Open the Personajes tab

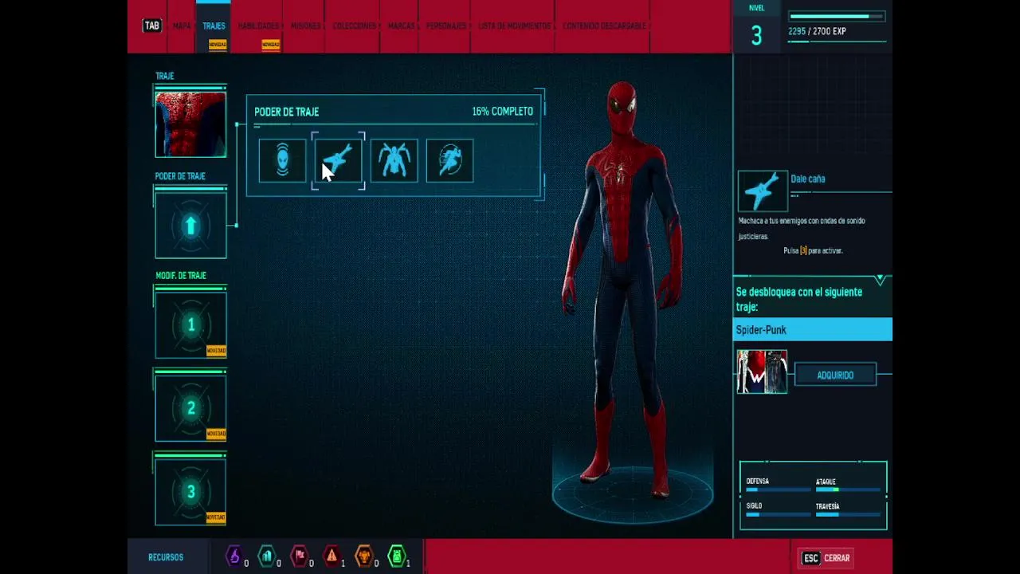click(x=446, y=26)
